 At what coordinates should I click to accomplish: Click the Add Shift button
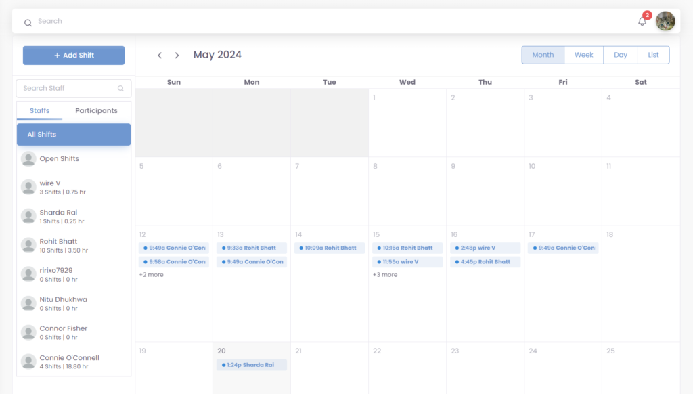click(x=74, y=56)
